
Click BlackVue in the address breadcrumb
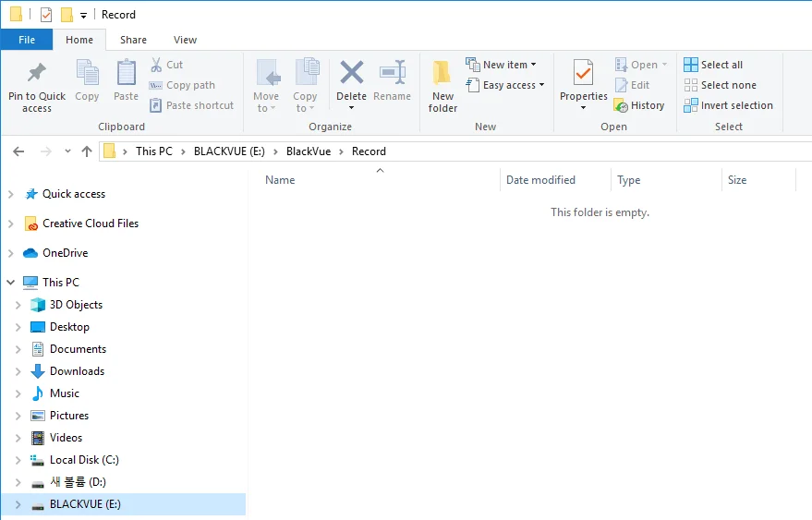coord(307,151)
